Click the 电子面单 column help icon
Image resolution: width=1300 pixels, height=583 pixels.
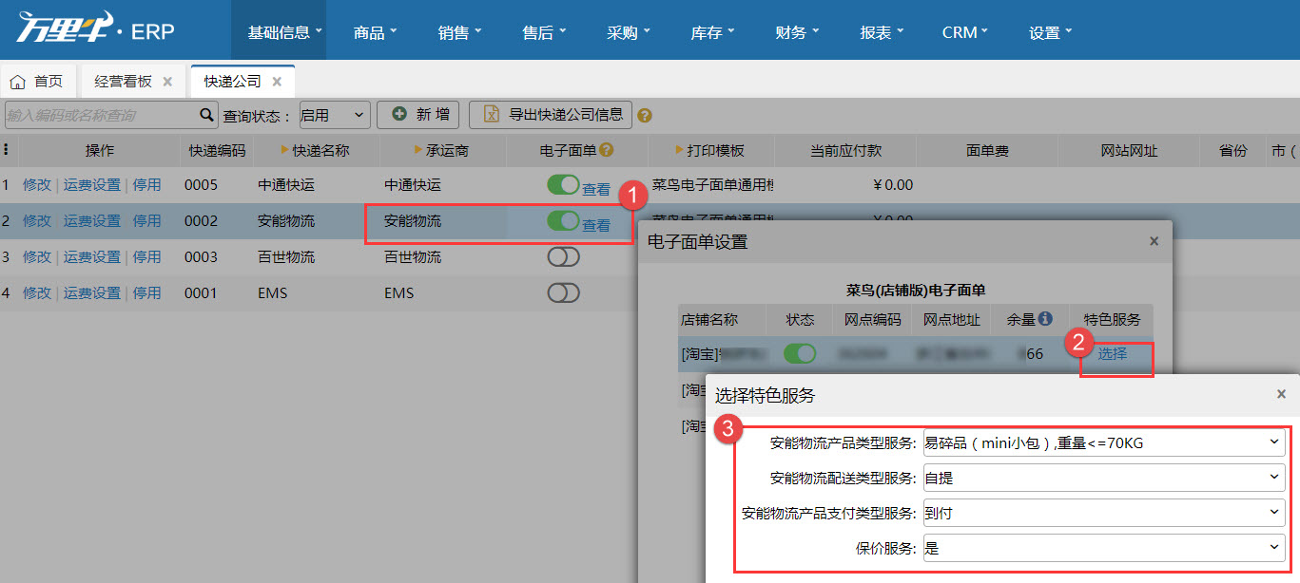pyautogui.click(x=606, y=150)
